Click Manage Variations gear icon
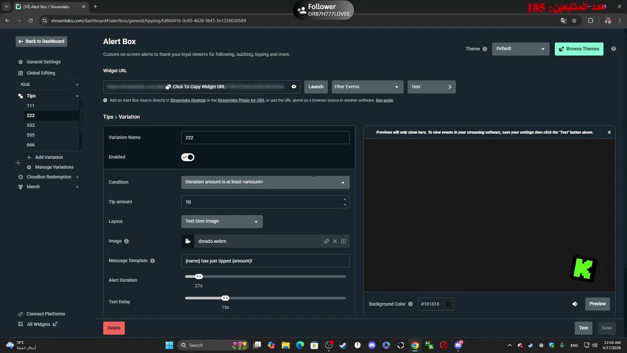This screenshot has width=627, height=353. tap(29, 167)
